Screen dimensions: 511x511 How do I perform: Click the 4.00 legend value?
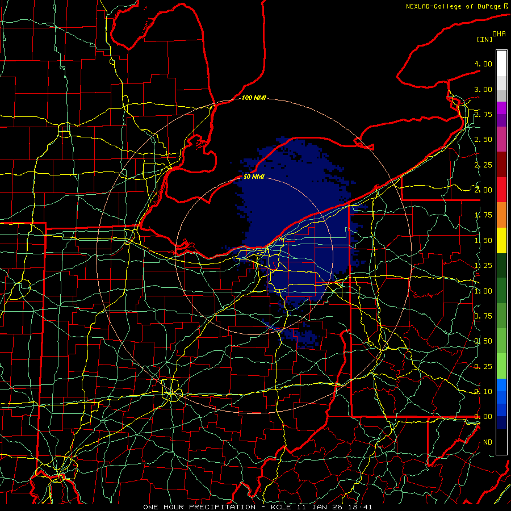483,64
